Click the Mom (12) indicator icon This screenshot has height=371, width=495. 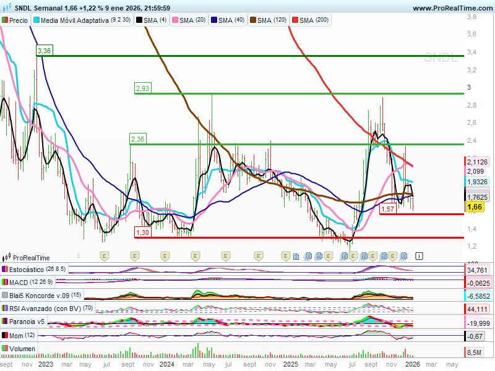tap(6, 335)
